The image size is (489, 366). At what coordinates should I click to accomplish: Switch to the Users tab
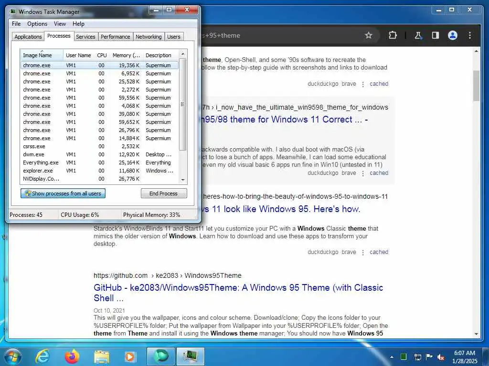[174, 37]
